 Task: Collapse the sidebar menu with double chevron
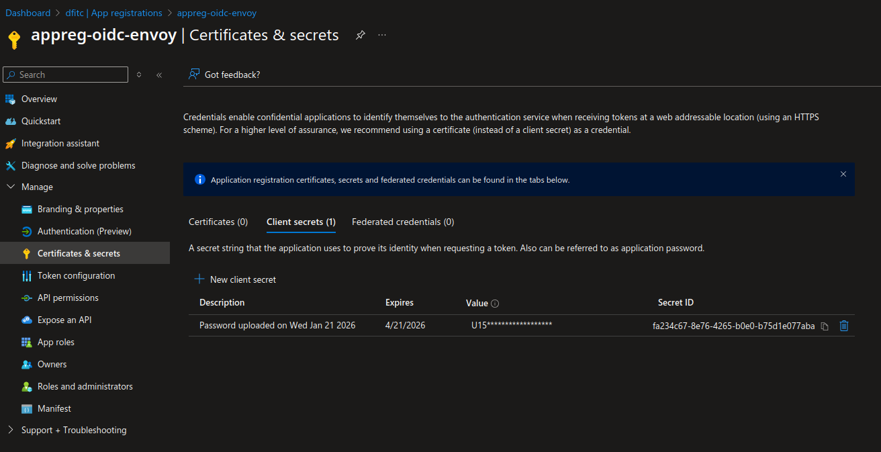159,75
